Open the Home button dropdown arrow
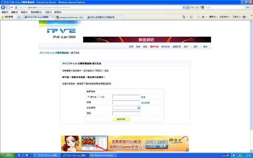Screen dimensions: 253x158 [187, 17]
